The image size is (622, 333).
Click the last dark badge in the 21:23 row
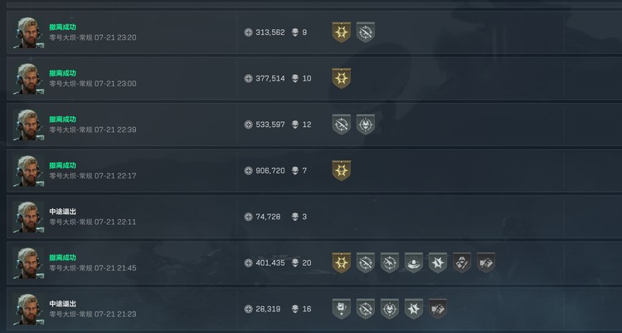[438, 309]
